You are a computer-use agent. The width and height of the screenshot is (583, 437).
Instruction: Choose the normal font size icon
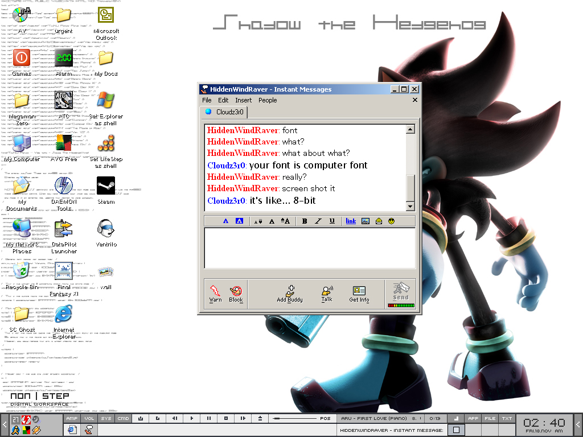272,221
